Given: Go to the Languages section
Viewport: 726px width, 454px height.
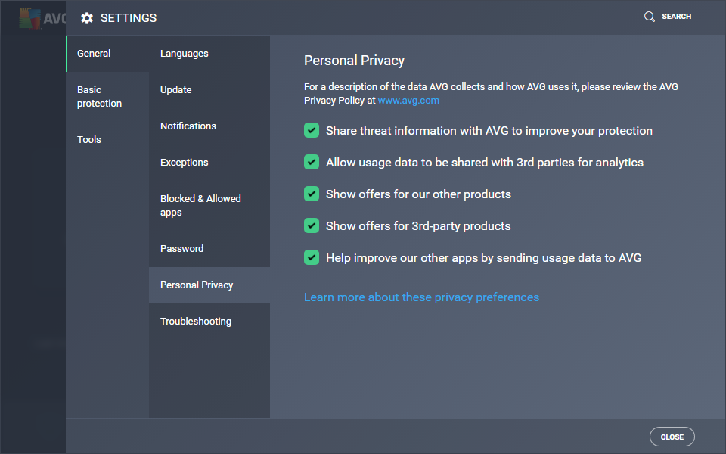Looking at the screenshot, I should tap(185, 54).
